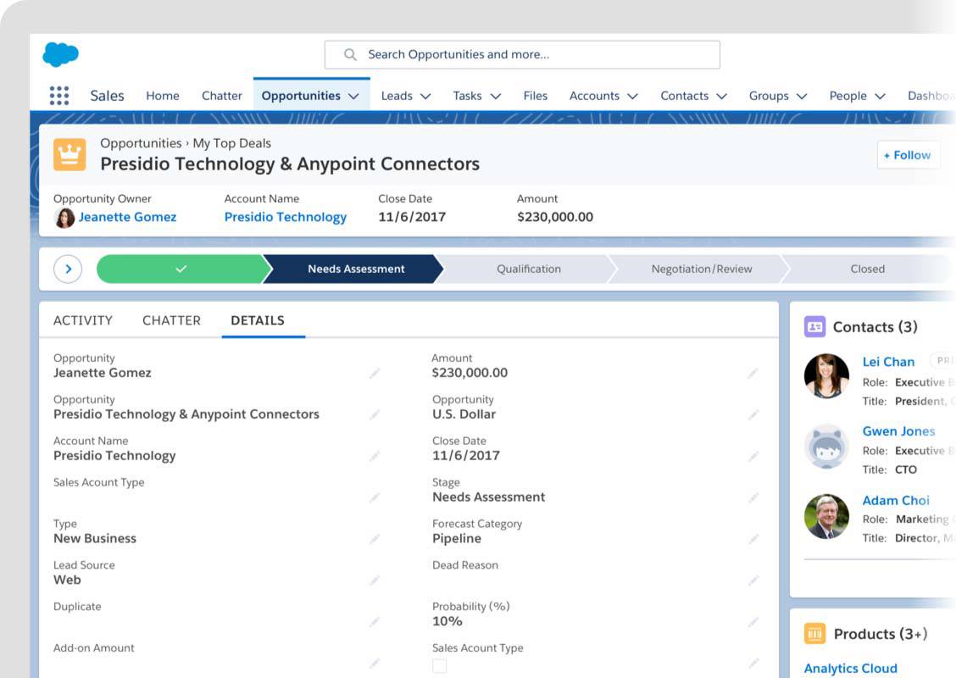Open Presidio Technology account link

(286, 217)
